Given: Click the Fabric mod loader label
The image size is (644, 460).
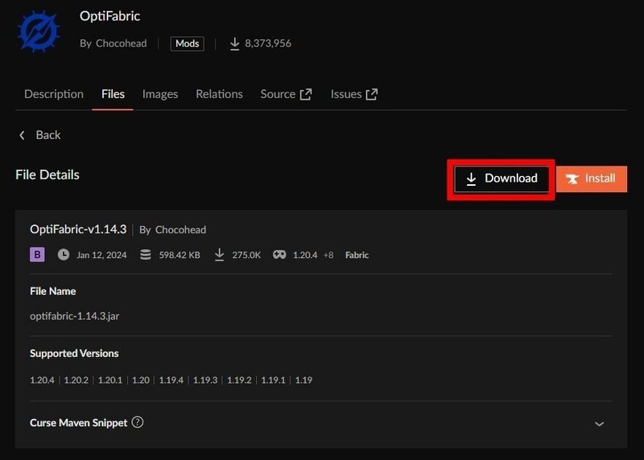Looking at the screenshot, I should tap(357, 255).
